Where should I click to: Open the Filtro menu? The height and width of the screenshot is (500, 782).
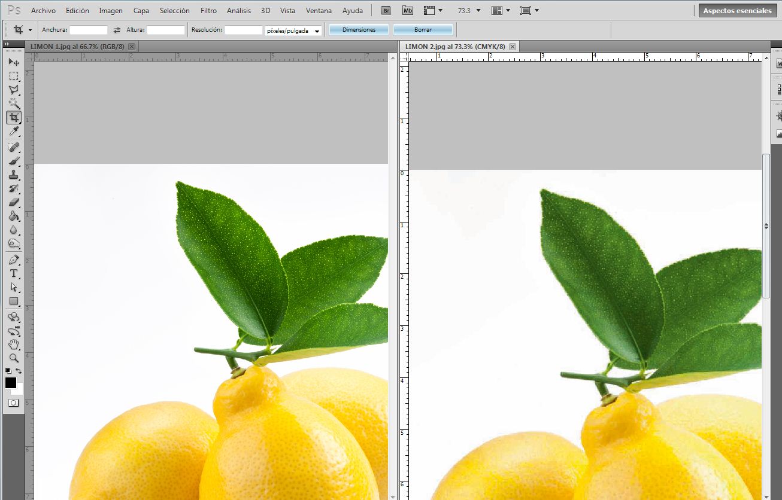[x=209, y=11]
